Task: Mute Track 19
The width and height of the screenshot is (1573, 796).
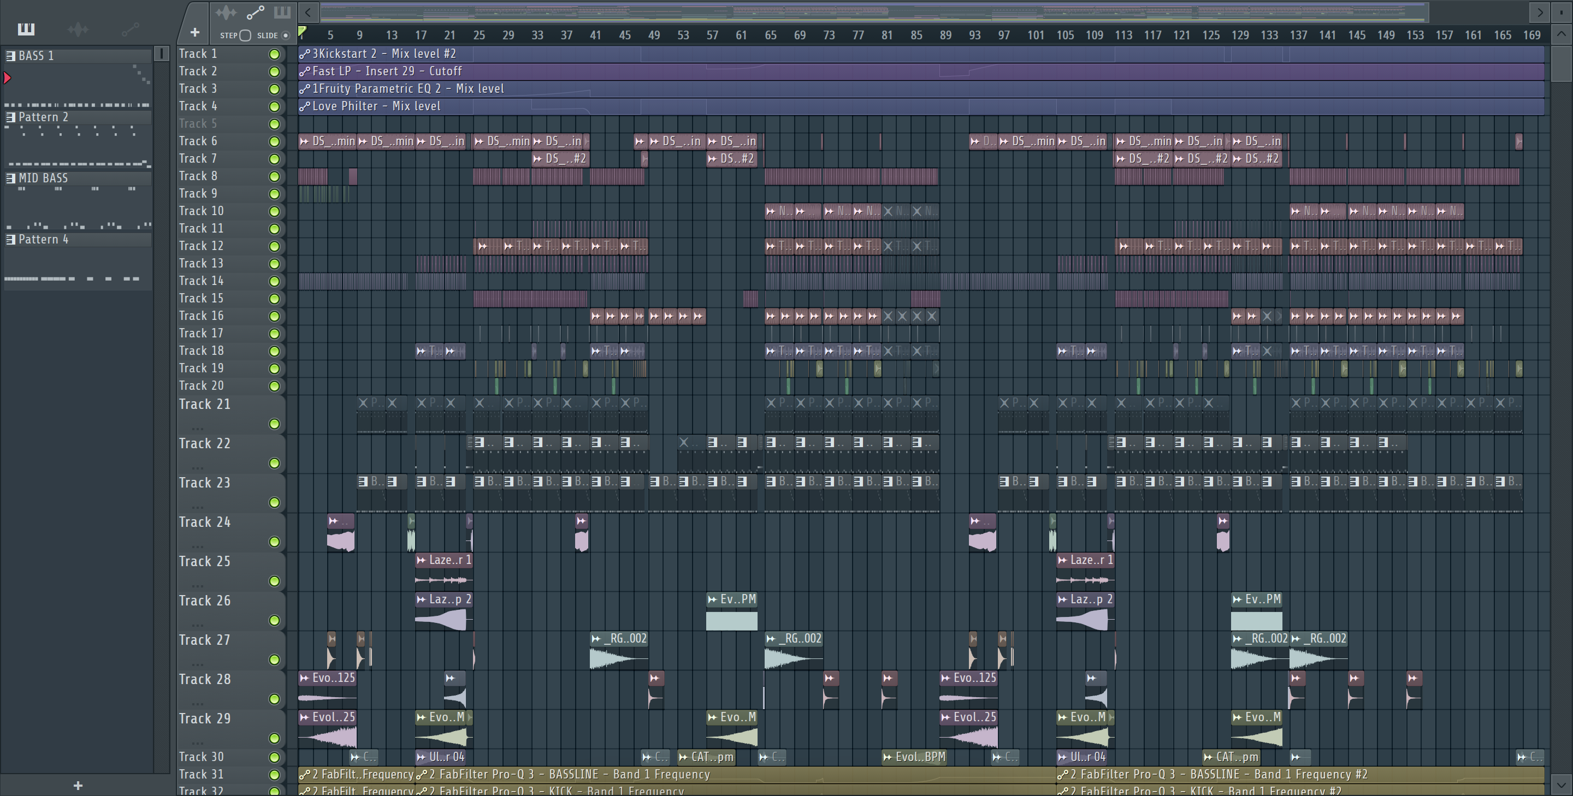Action: (275, 369)
